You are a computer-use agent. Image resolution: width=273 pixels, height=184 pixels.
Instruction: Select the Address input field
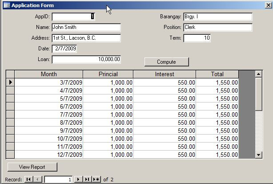86,38
